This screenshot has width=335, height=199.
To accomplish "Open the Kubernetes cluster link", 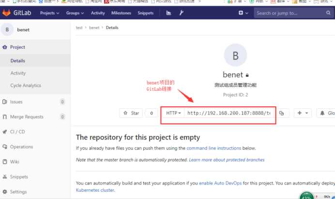I will click(x=95, y=190).
